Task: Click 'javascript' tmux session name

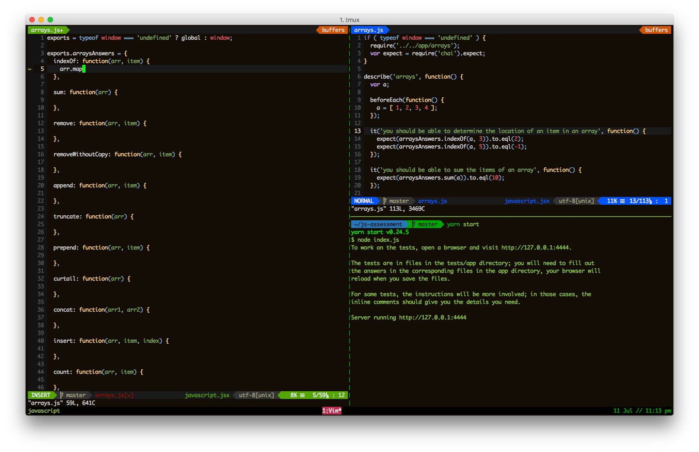Action: click(44, 411)
